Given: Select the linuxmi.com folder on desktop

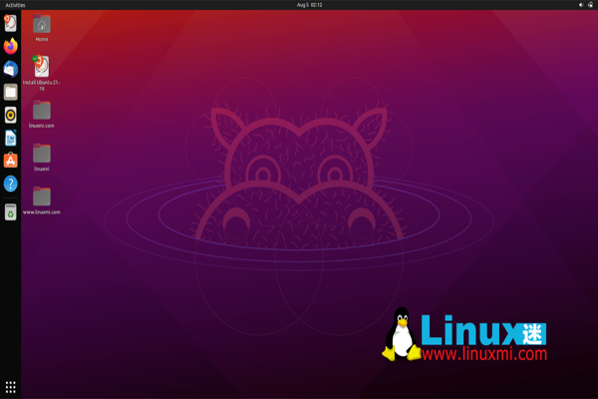Looking at the screenshot, I should click(42, 114).
